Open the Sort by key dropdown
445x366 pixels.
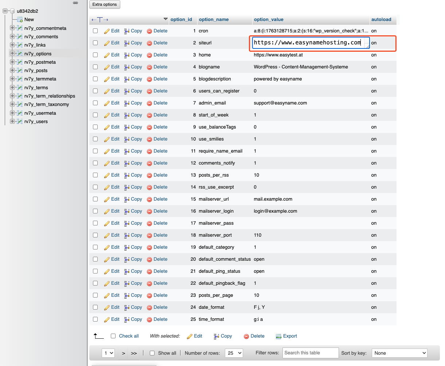(x=399, y=353)
